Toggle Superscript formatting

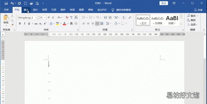tap(45, 24)
